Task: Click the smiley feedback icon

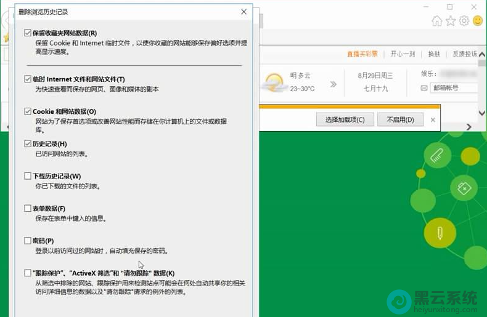Action: tap(478, 21)
